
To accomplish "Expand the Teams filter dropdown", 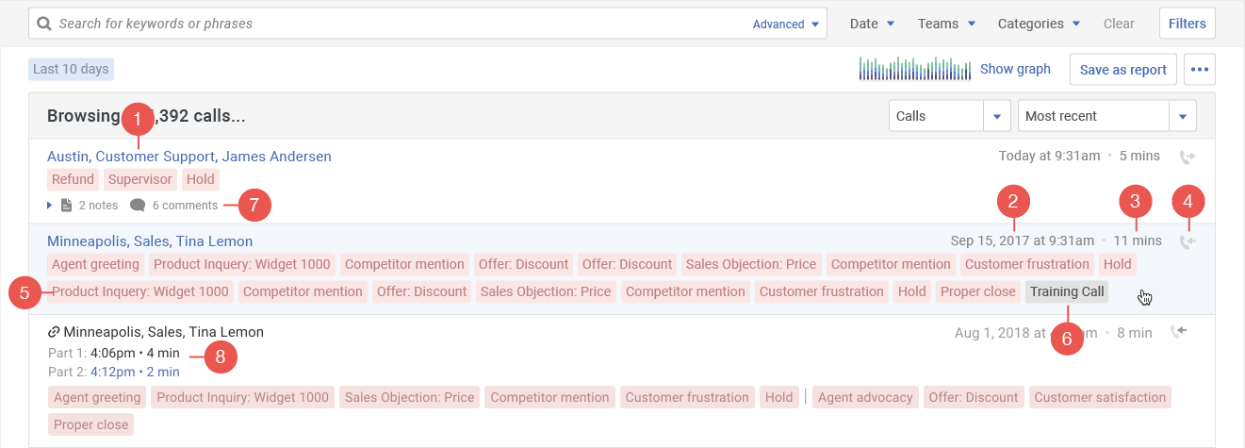I will (x=946, y=24).
